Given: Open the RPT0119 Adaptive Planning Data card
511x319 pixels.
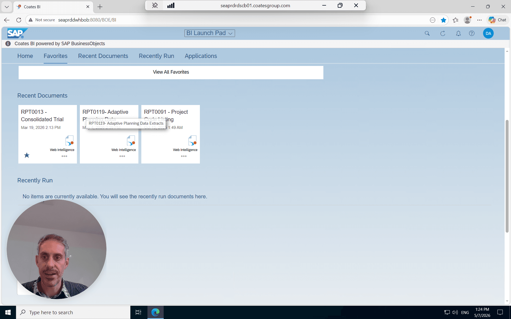Looking at the screenshot, I should [109, 134].
